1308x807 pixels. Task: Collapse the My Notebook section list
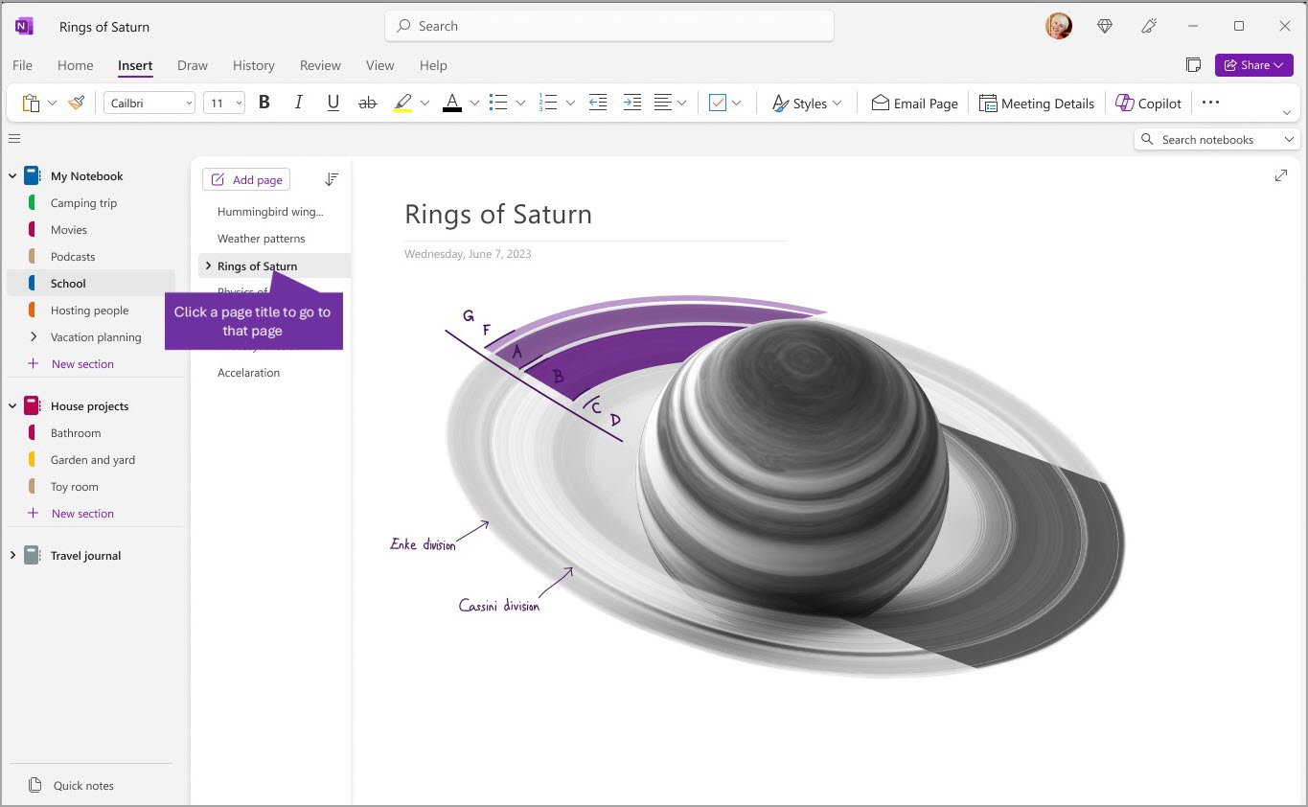[x=11, y=175]
